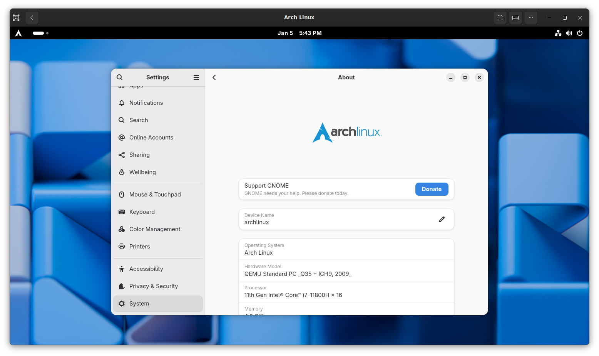
Task: Open Accessibility settings
Action: (x=146, y=269)
